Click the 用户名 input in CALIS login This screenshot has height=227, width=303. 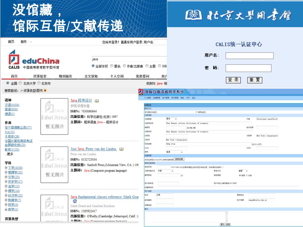point(249,56)
